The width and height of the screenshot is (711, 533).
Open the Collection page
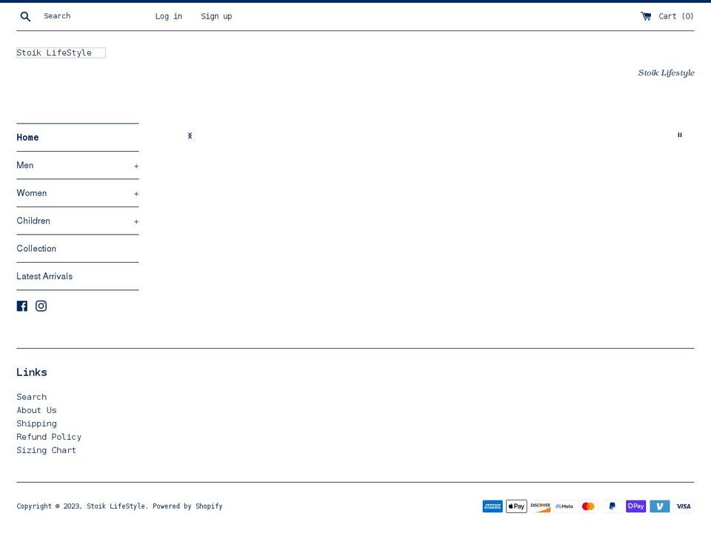pos(36,249)
